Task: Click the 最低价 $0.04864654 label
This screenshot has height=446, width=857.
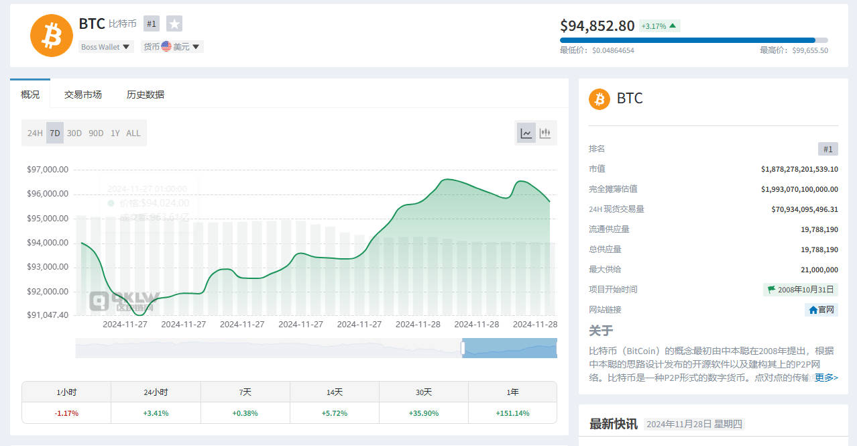Action: click(x=597, y=50)
